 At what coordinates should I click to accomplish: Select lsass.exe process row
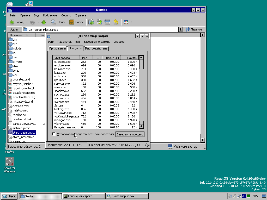(x=96, y=73)
